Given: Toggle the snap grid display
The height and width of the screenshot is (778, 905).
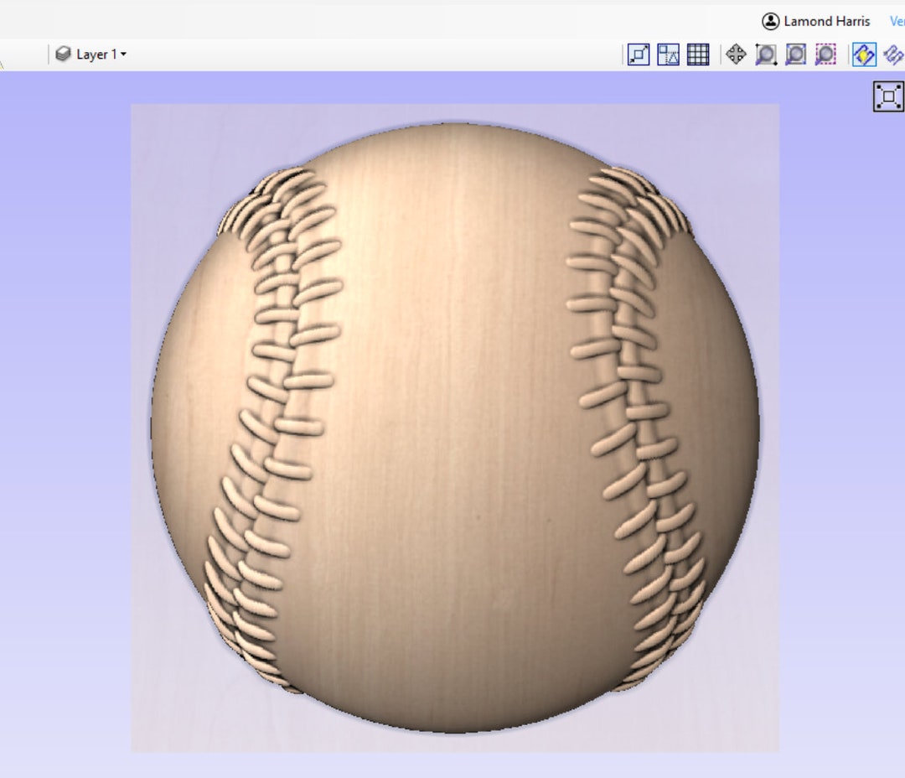Looking at the screenshot, I should coord(697,54).
